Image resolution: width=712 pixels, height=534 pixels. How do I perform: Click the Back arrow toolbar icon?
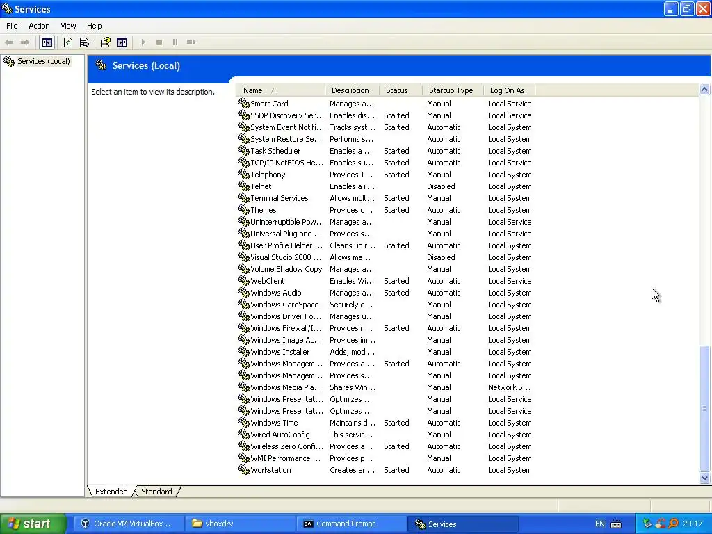pyautogui.click(x=9, y=42)
